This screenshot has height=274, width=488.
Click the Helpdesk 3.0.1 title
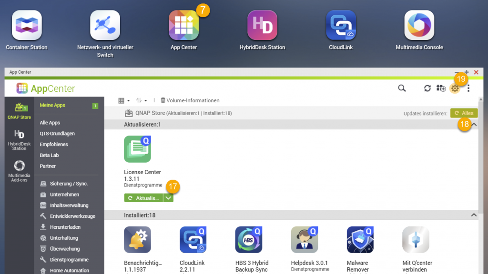tap(309, 263)
